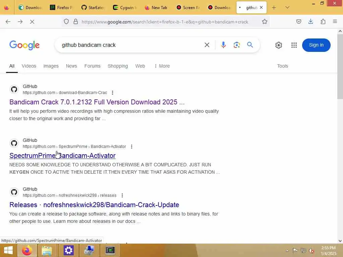343x257 pixels.
Task: Click the Firefox taskbar icon
Action: click(27, 250)
